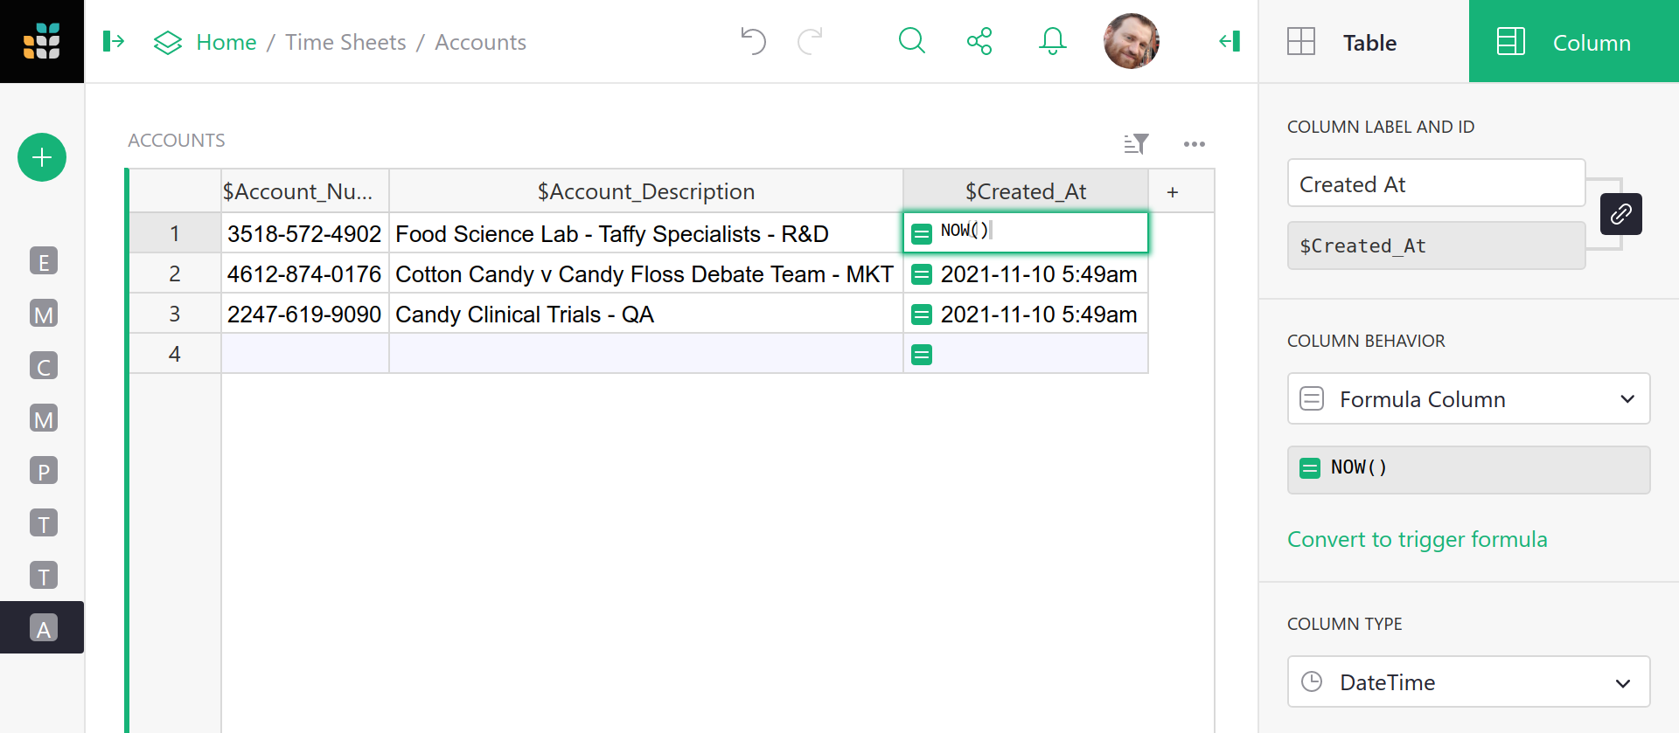Open the Grist home logo
The width and height of the screenshot is (1679, 733).
pos(41,41)
